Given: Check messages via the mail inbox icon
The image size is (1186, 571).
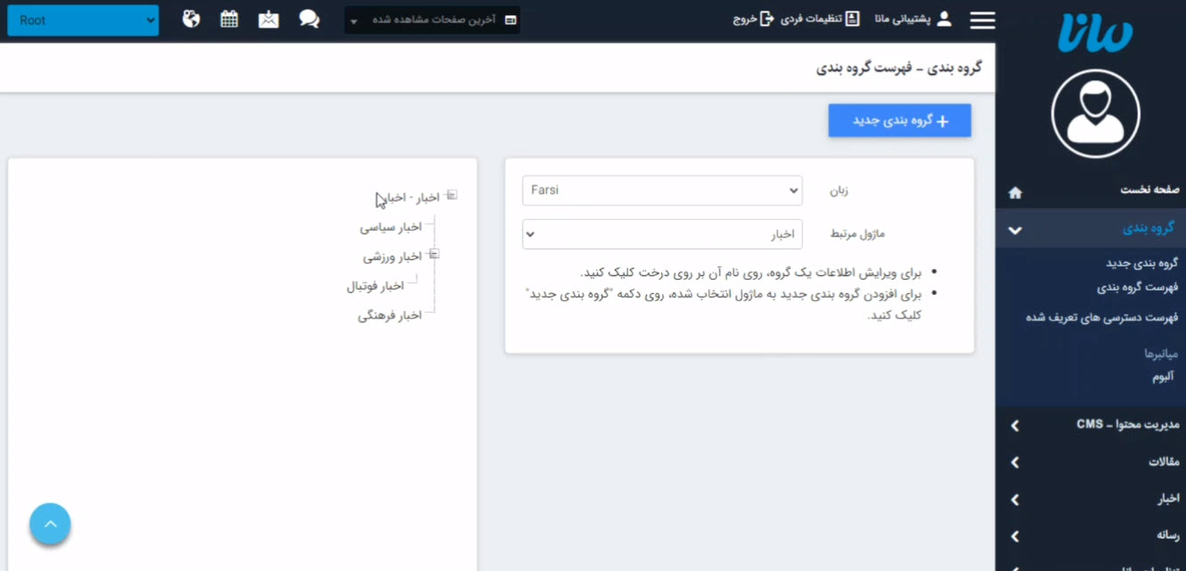Looking at the screenshot, I should 268,18.
